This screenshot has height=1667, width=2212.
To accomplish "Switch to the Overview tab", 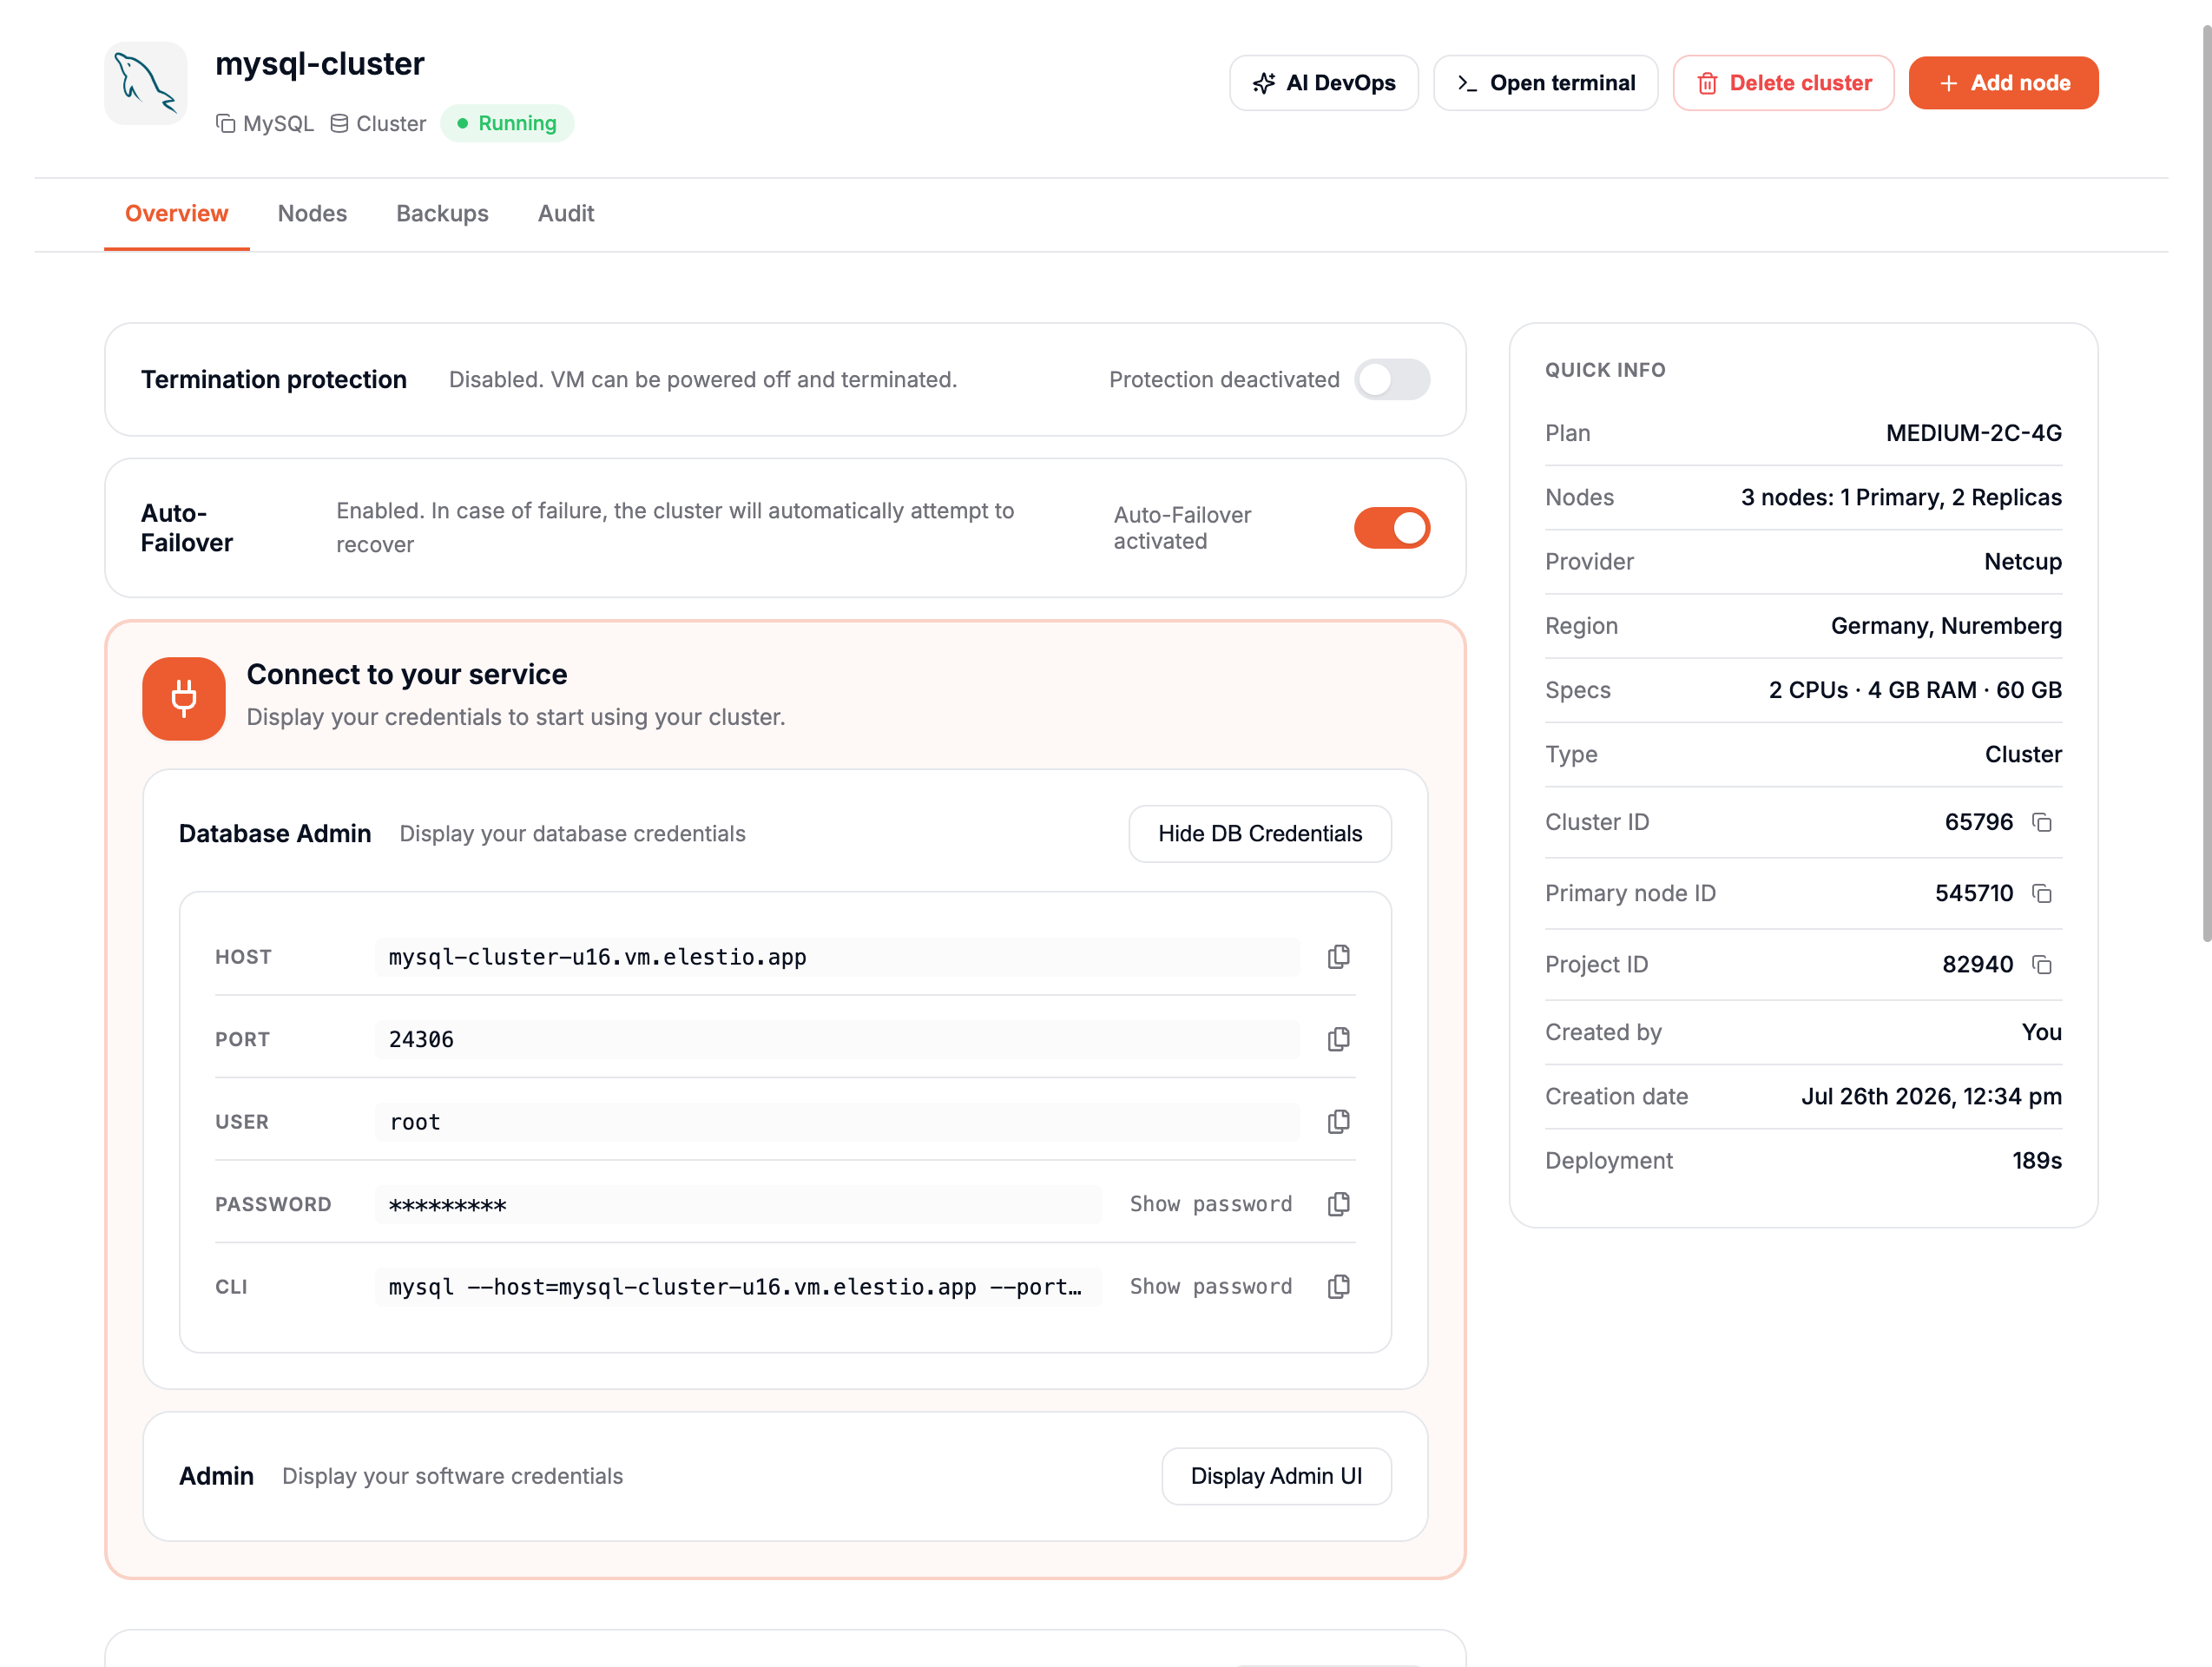I will click(176, 213).
